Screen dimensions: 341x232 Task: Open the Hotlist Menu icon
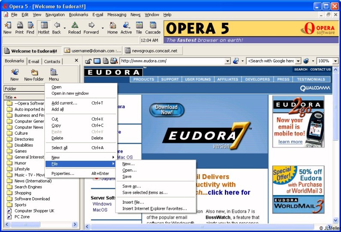tap(54, 75)
